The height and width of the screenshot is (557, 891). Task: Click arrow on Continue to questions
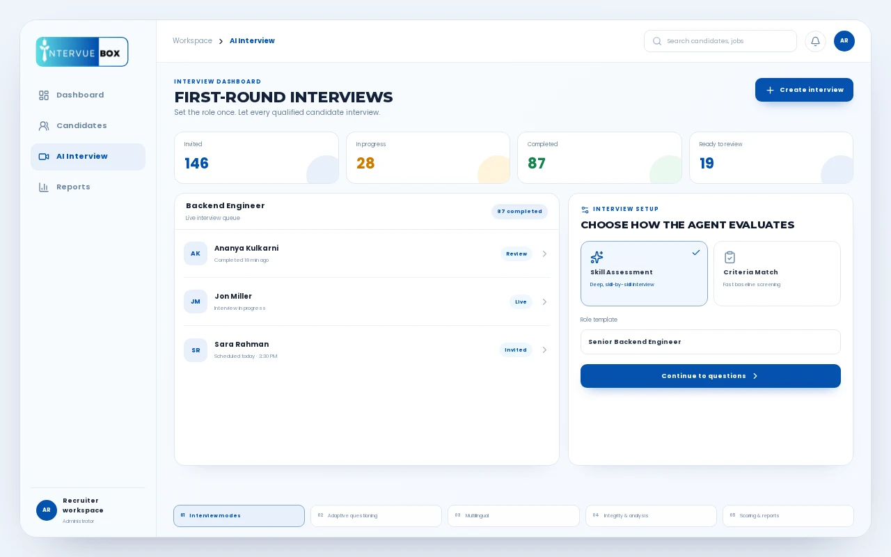pyautogui.click(x=755, y=376)
